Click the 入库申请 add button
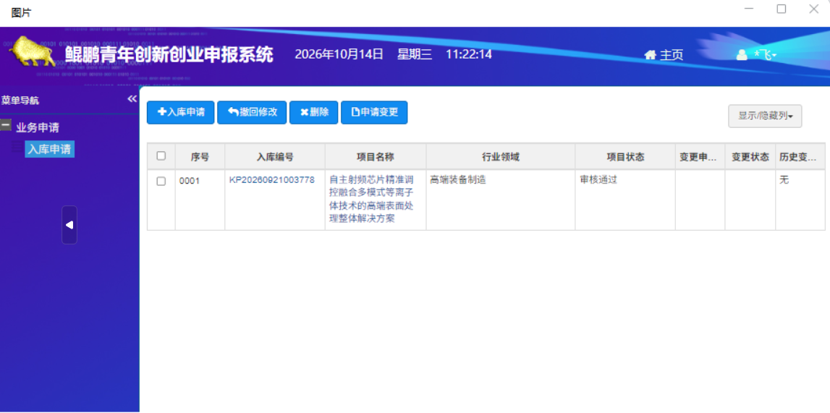Viewport: 830px width, 413px height. click(180, 112)
